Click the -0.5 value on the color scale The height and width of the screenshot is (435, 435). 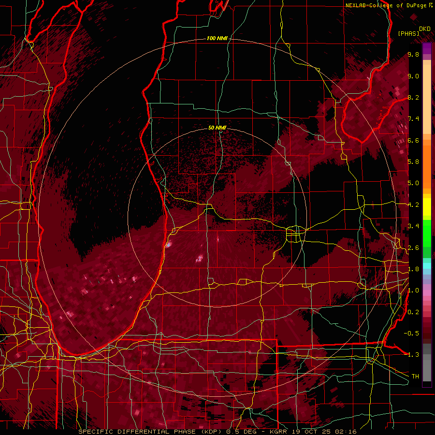[x=411, y=333]
